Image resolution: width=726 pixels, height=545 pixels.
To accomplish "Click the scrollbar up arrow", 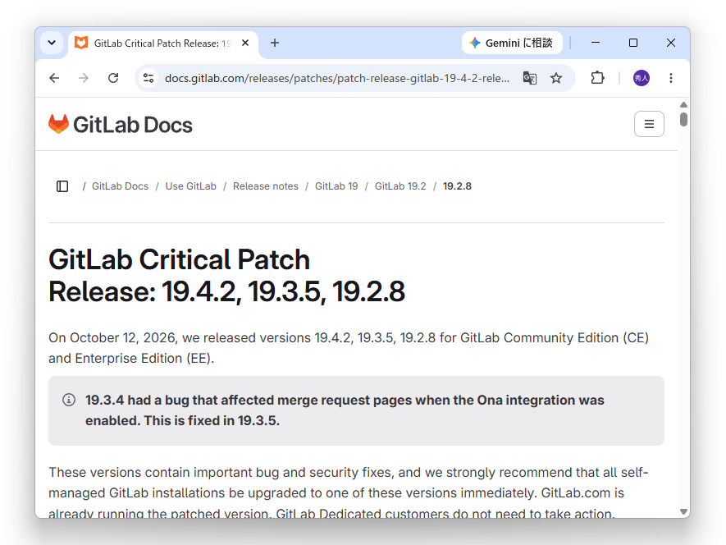I will click(x=683, y=105).
